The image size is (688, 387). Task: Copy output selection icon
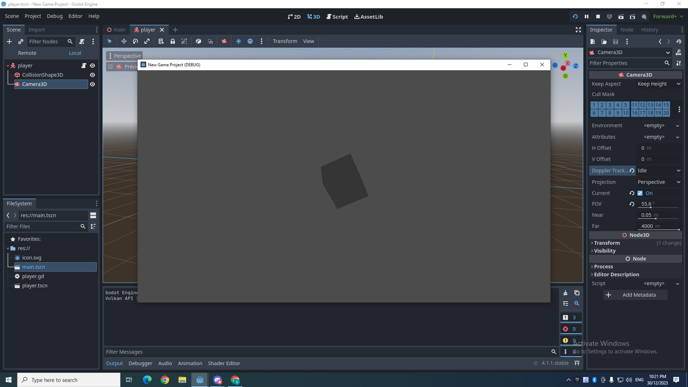coord(577,293)
